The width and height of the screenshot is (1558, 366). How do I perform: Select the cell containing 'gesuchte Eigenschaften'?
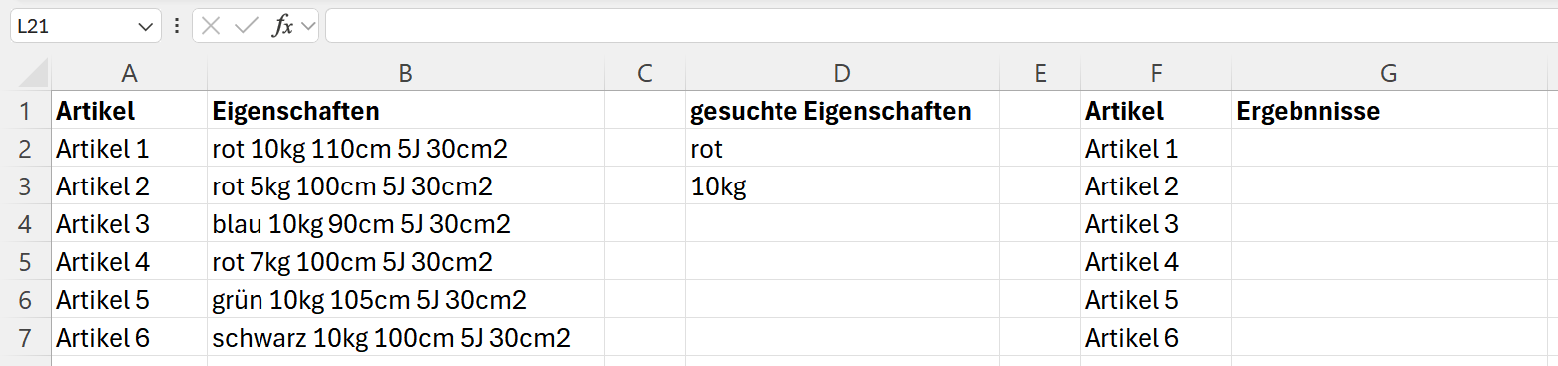coord(842,111)
